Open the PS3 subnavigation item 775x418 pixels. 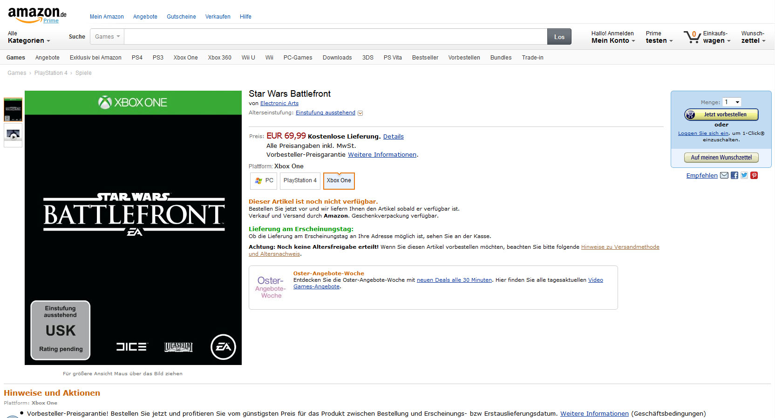158,58
